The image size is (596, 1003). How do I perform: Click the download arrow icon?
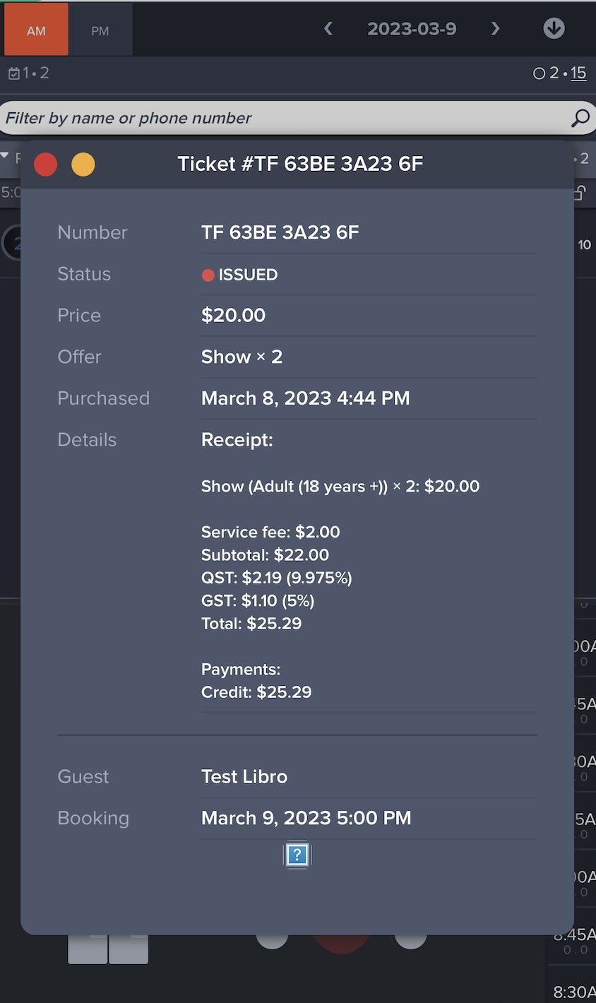[554, 28]
